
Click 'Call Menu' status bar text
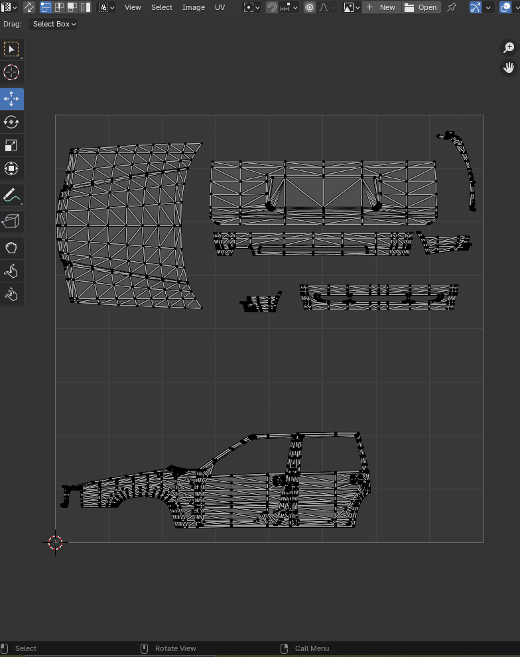(x=312, y=648)
